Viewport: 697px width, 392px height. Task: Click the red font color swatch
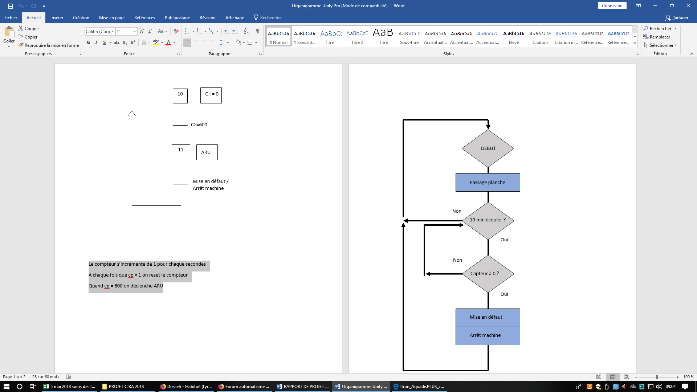pos(168,43)
